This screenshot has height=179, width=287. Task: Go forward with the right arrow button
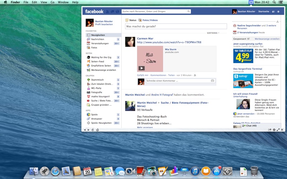pyautogui.click(x=89, y=130)
